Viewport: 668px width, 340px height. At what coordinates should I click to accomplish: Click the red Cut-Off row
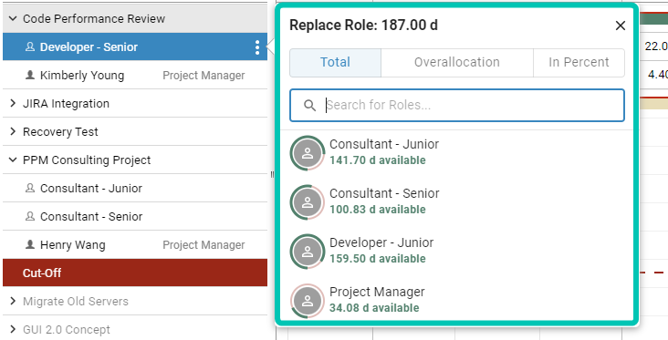pos(135,273)
